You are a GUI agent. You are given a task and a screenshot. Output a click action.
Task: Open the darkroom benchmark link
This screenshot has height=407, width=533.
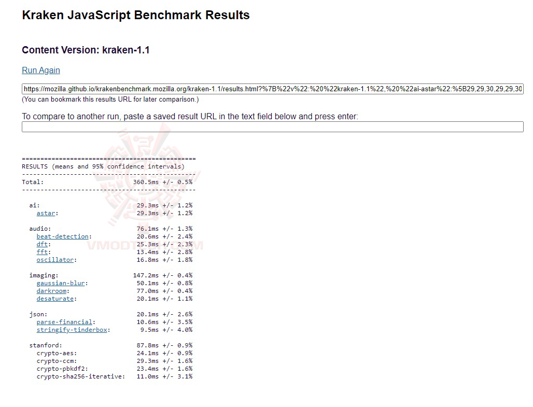[51, 291]
